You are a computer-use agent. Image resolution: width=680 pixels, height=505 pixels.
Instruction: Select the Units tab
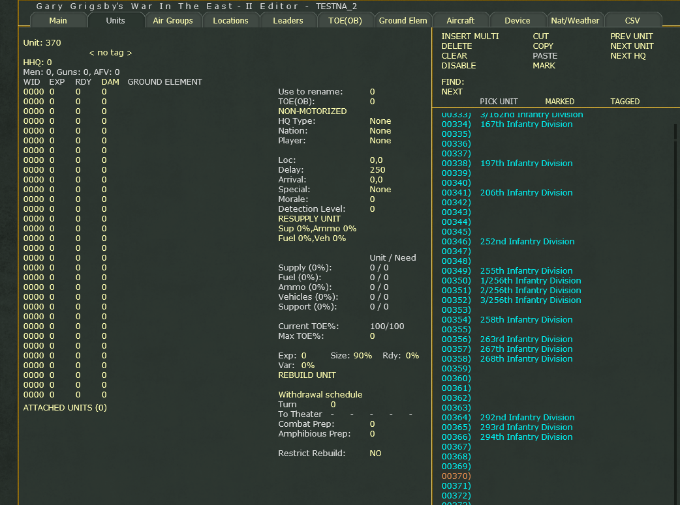tap(116, 20)
